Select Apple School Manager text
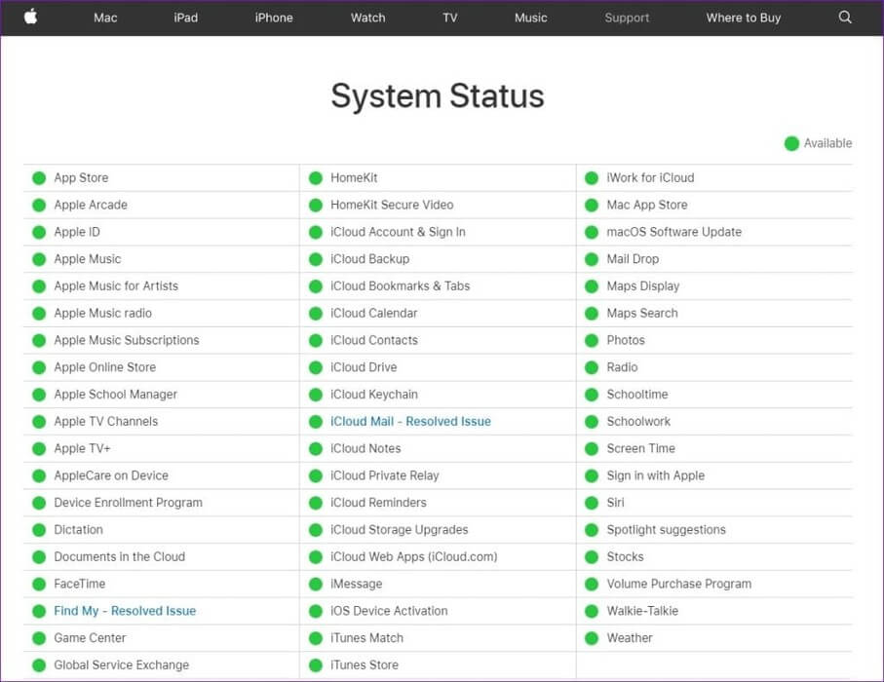884x682 pixels. coord(116,395)
